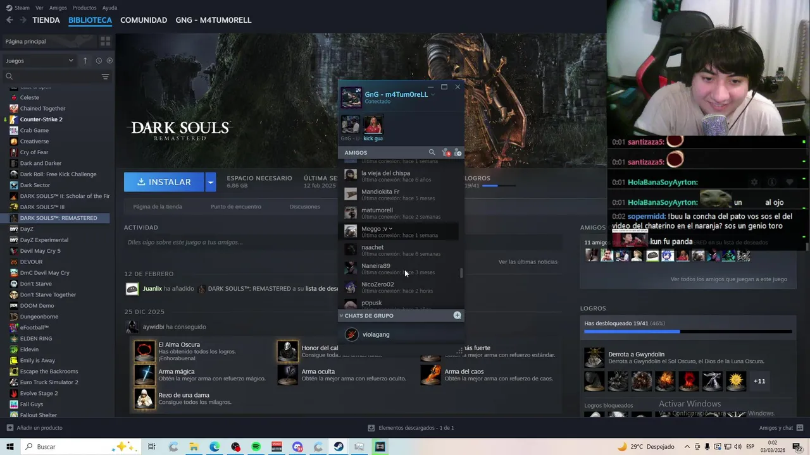Open Página de la tienda tab
This screenshot has height=455, width=810.
coord(158,207)
